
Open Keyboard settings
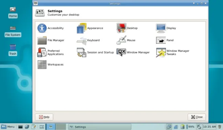[x=88, y=40]
